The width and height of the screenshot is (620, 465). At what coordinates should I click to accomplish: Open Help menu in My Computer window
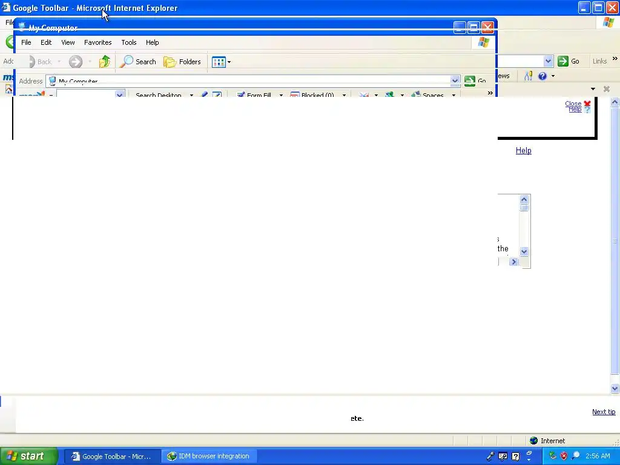coord(152,42)
